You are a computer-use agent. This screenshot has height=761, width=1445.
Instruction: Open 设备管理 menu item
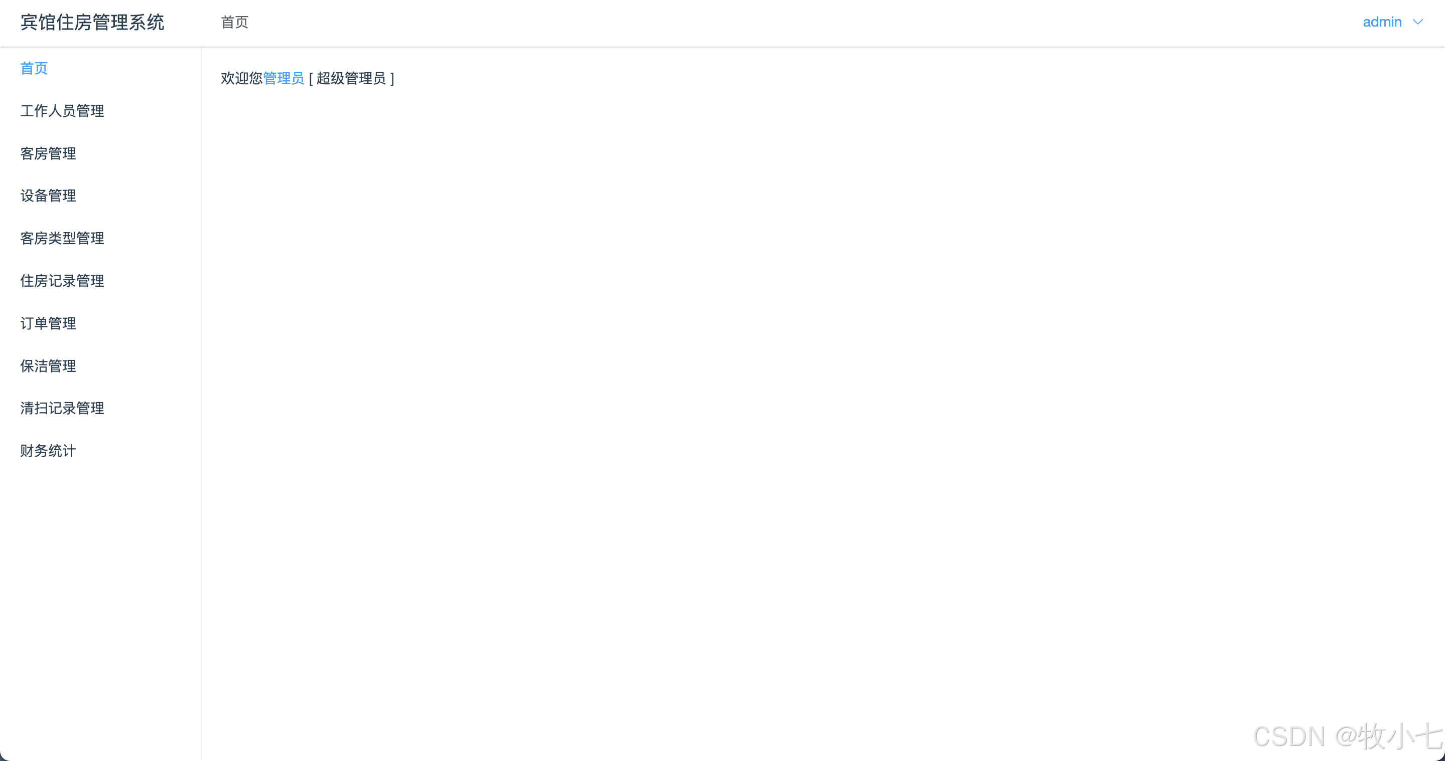tap(48, 196)
